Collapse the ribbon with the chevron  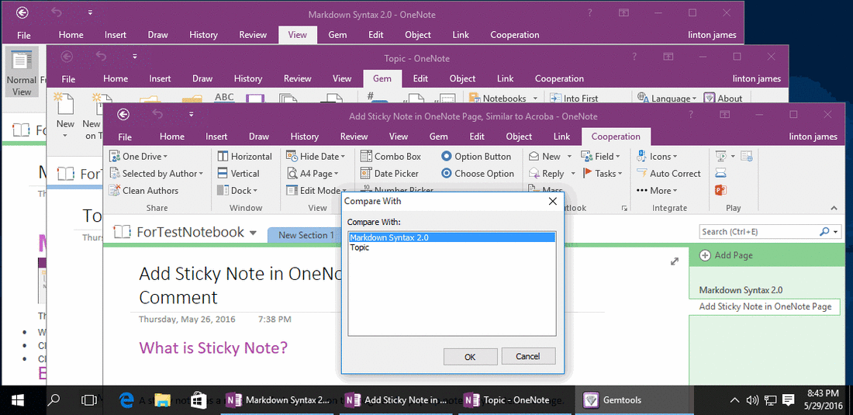pos(834,208)
